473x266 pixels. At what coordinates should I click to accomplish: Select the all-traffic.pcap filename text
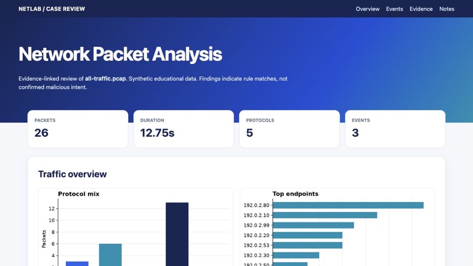(105, 79)
